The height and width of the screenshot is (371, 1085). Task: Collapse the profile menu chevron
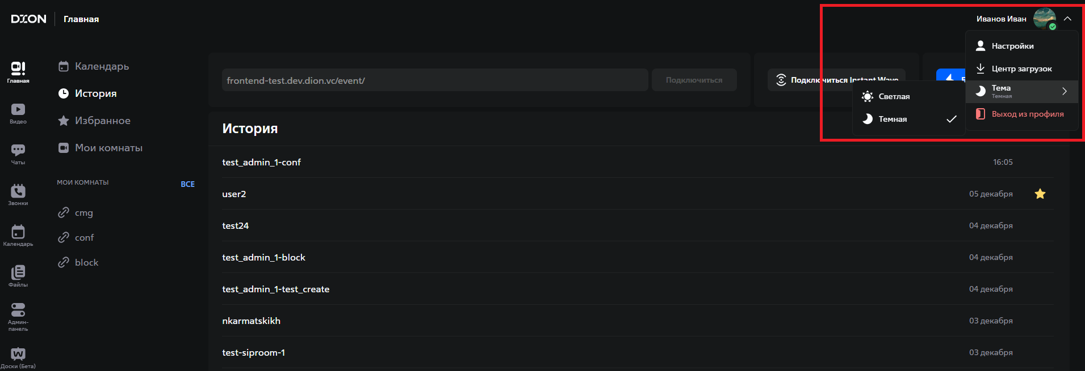pos(1067,19)
